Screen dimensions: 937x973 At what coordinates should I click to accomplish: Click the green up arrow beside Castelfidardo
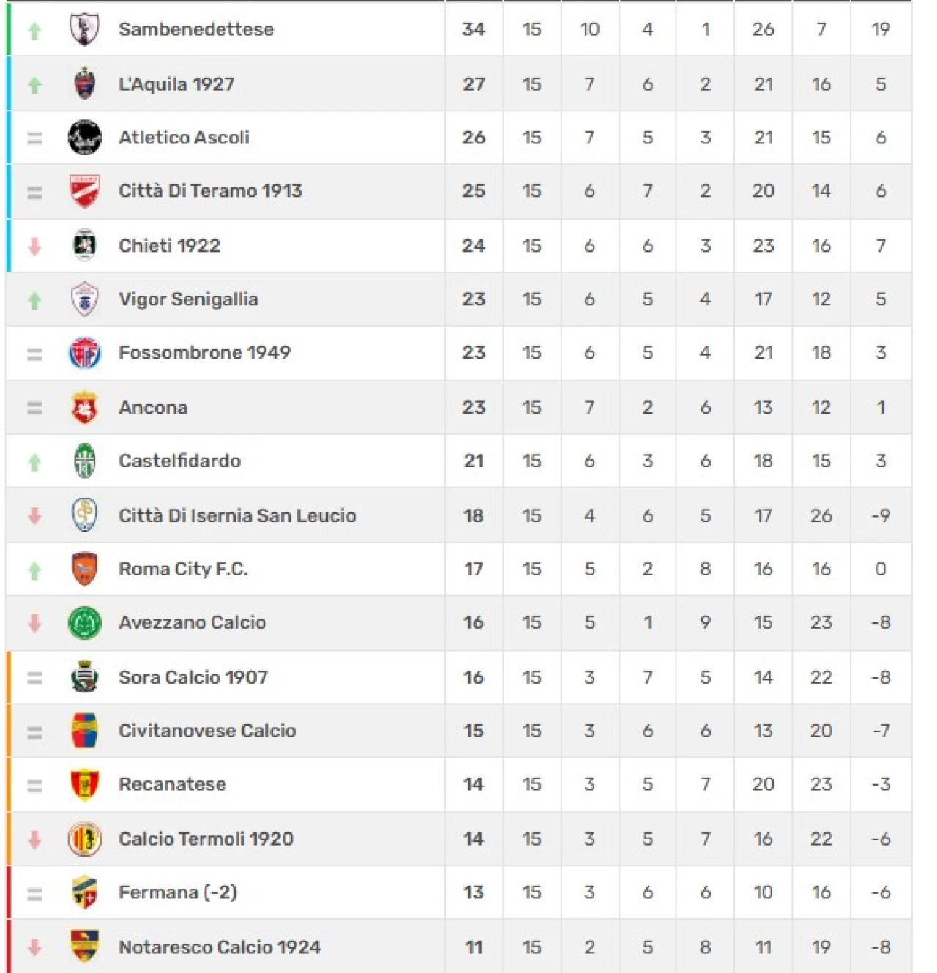pyautogui.click(x=34, y=462)
